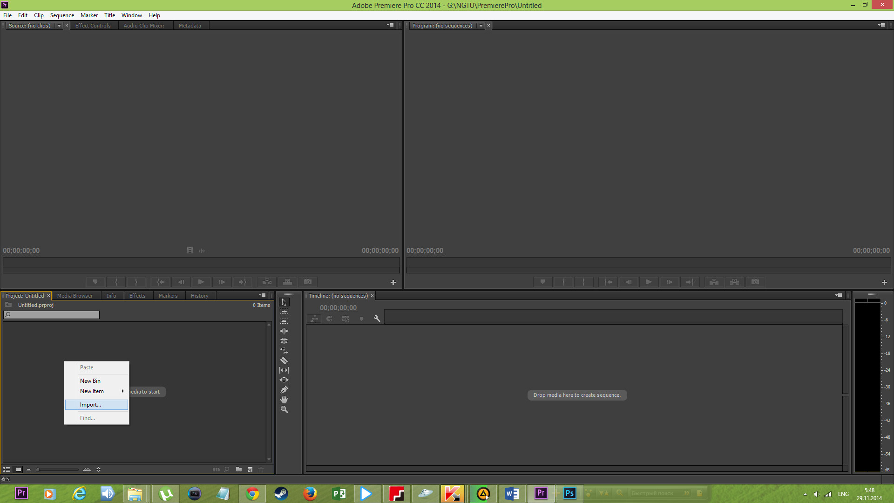Switch to the Effect Controls tab

click(x=93, y=26)
